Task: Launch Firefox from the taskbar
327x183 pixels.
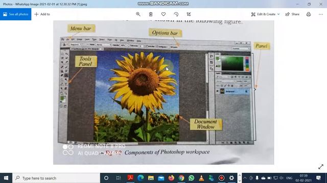Action: coord(171,178)
